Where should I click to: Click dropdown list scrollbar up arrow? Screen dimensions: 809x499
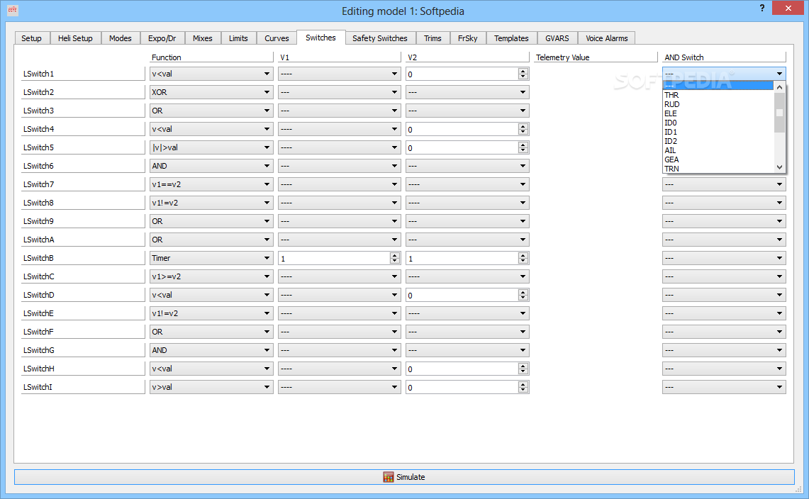[780, 87]
